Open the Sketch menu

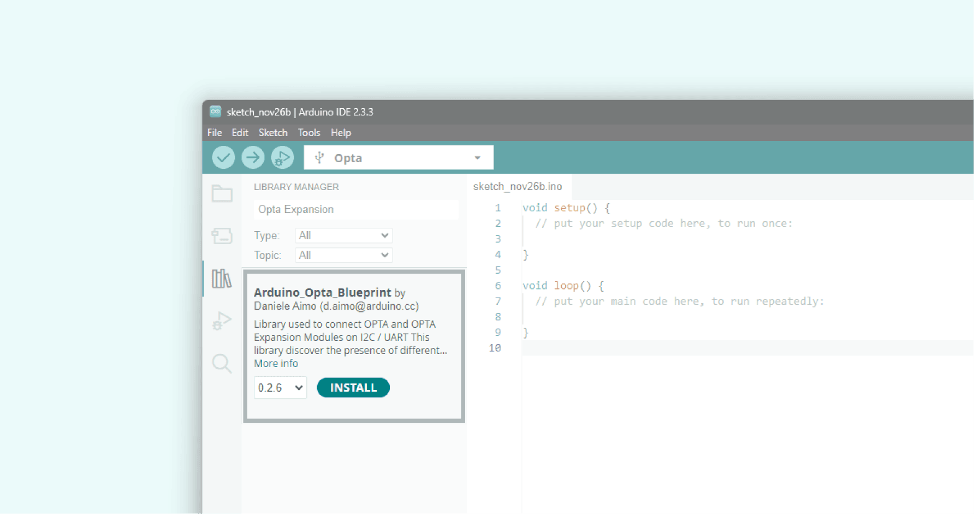273,133
